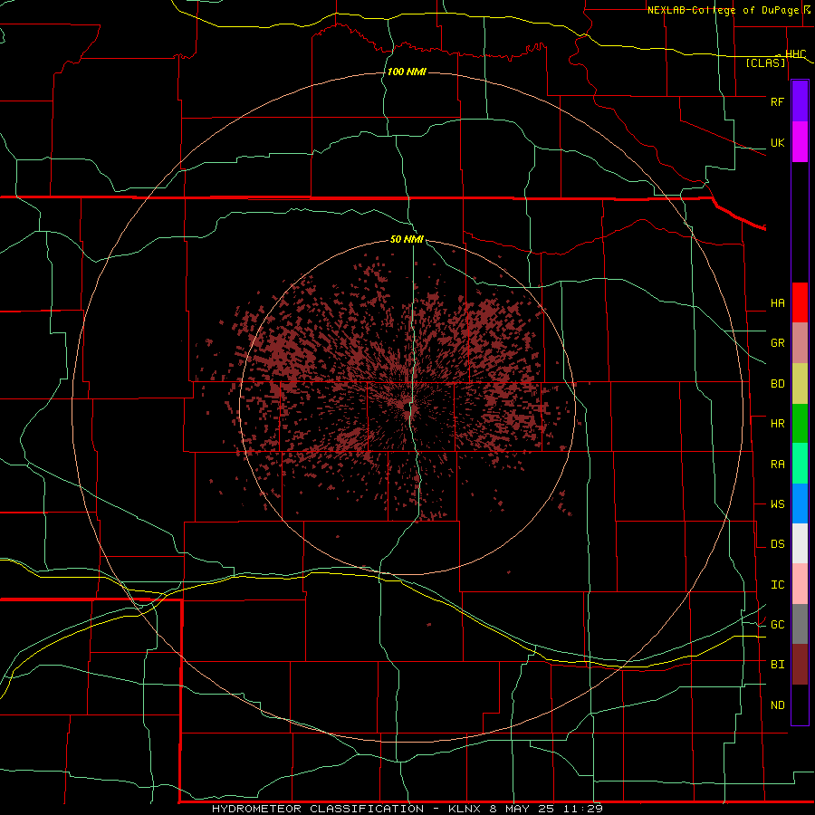
Task: Click the BI legend label
Action: 777,665
